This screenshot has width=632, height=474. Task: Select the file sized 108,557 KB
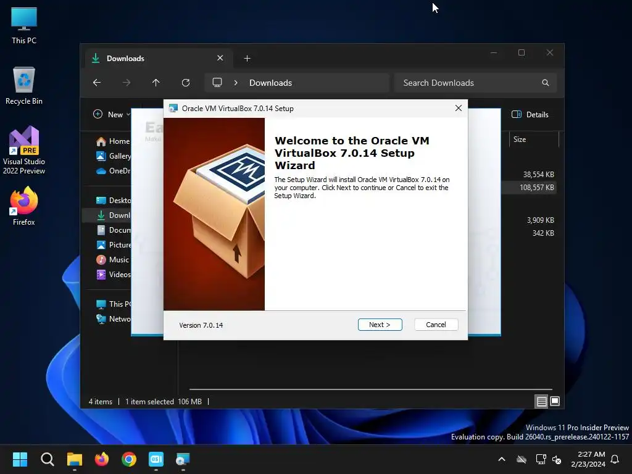point(529,188)
